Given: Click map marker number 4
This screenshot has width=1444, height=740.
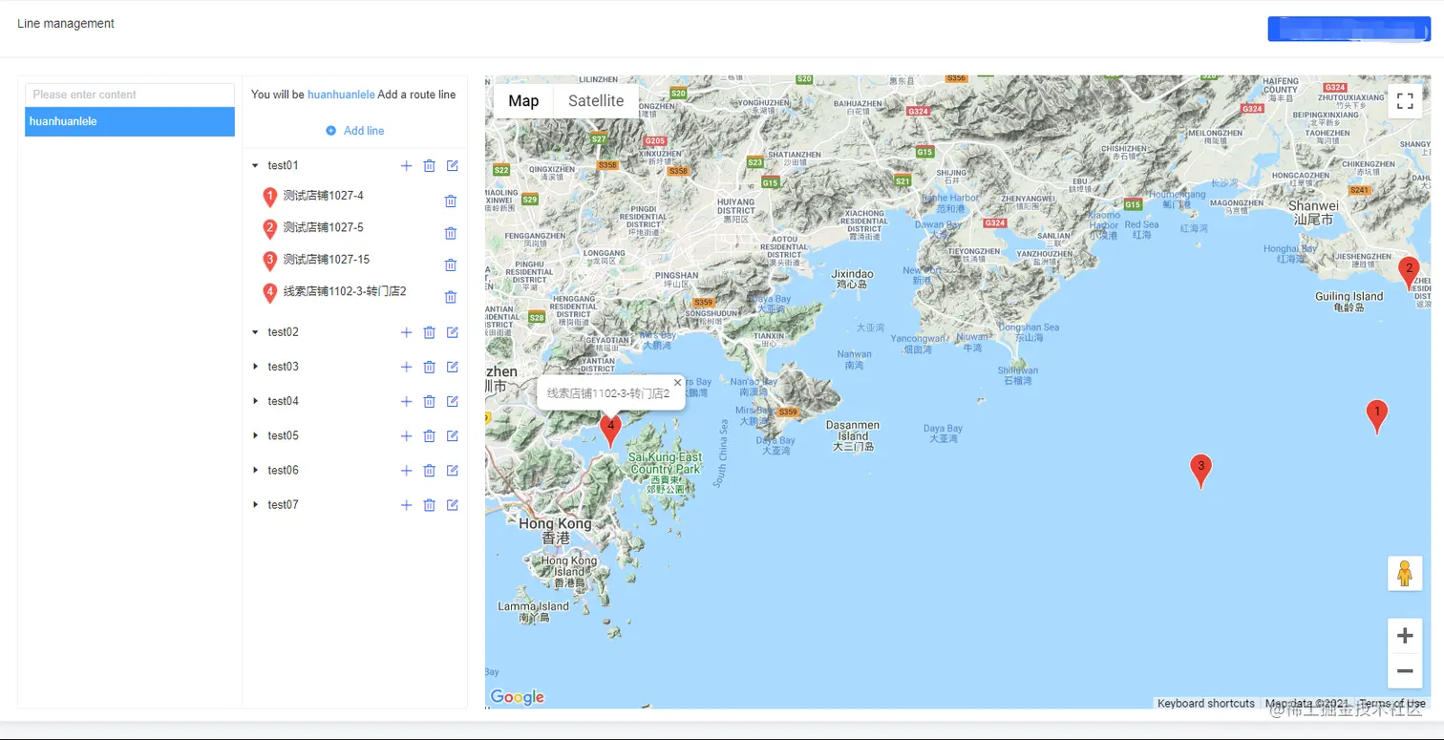Looking at the screenshot, I should 610,431.
